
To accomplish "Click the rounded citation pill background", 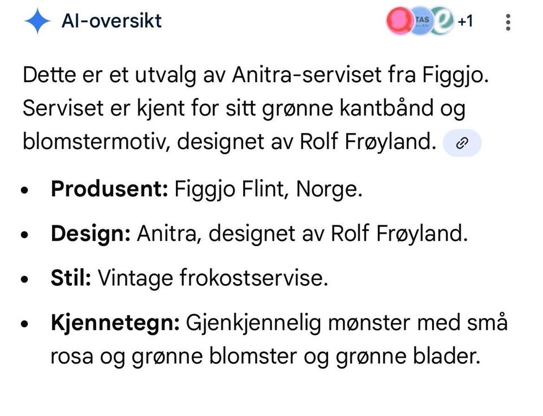I will pyautogui.click(x=462, y=143).
